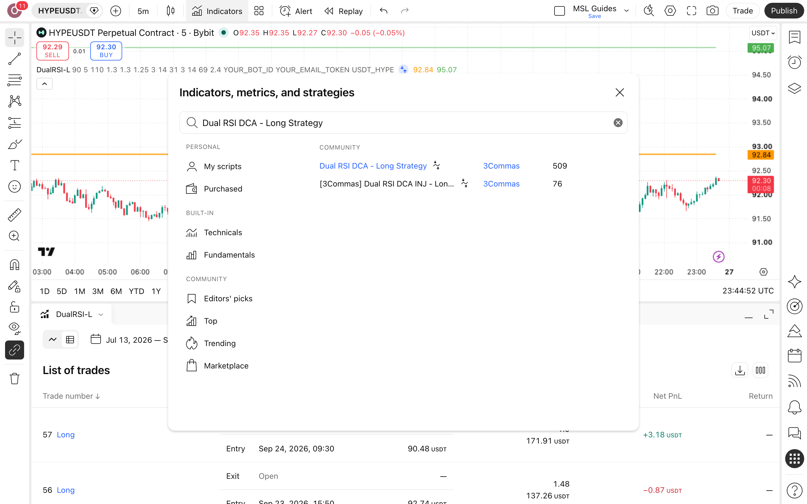Click the 92.30 BUY button
The height and width of the screenshot is (504, 807).
(106, 51)
